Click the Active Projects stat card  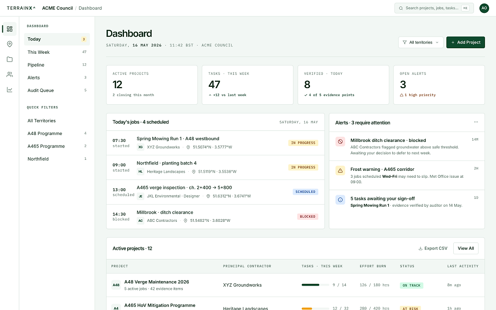[x=152, y=85]
